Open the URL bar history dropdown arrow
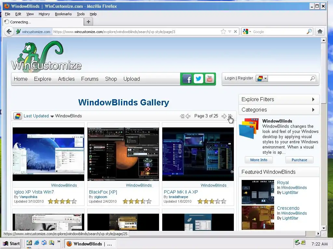The width and height of the screenshot is (333, 249). click(230, 31)
